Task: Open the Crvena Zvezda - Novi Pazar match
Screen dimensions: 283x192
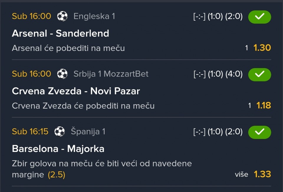Action: point(76,91)
